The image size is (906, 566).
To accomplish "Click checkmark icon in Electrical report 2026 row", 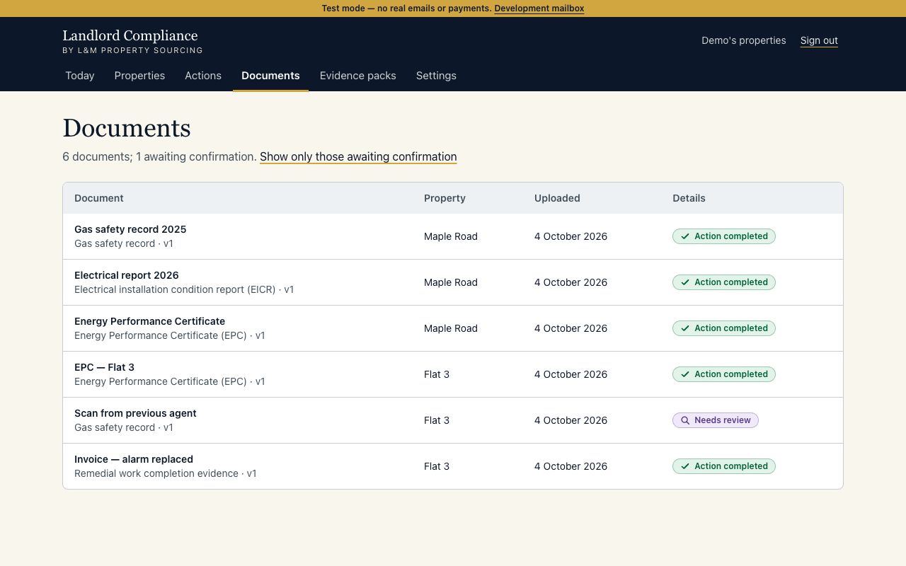I will point(684,282).
